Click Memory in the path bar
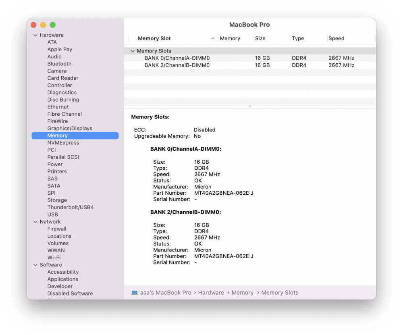403x335 pixels. click(243, 293)
